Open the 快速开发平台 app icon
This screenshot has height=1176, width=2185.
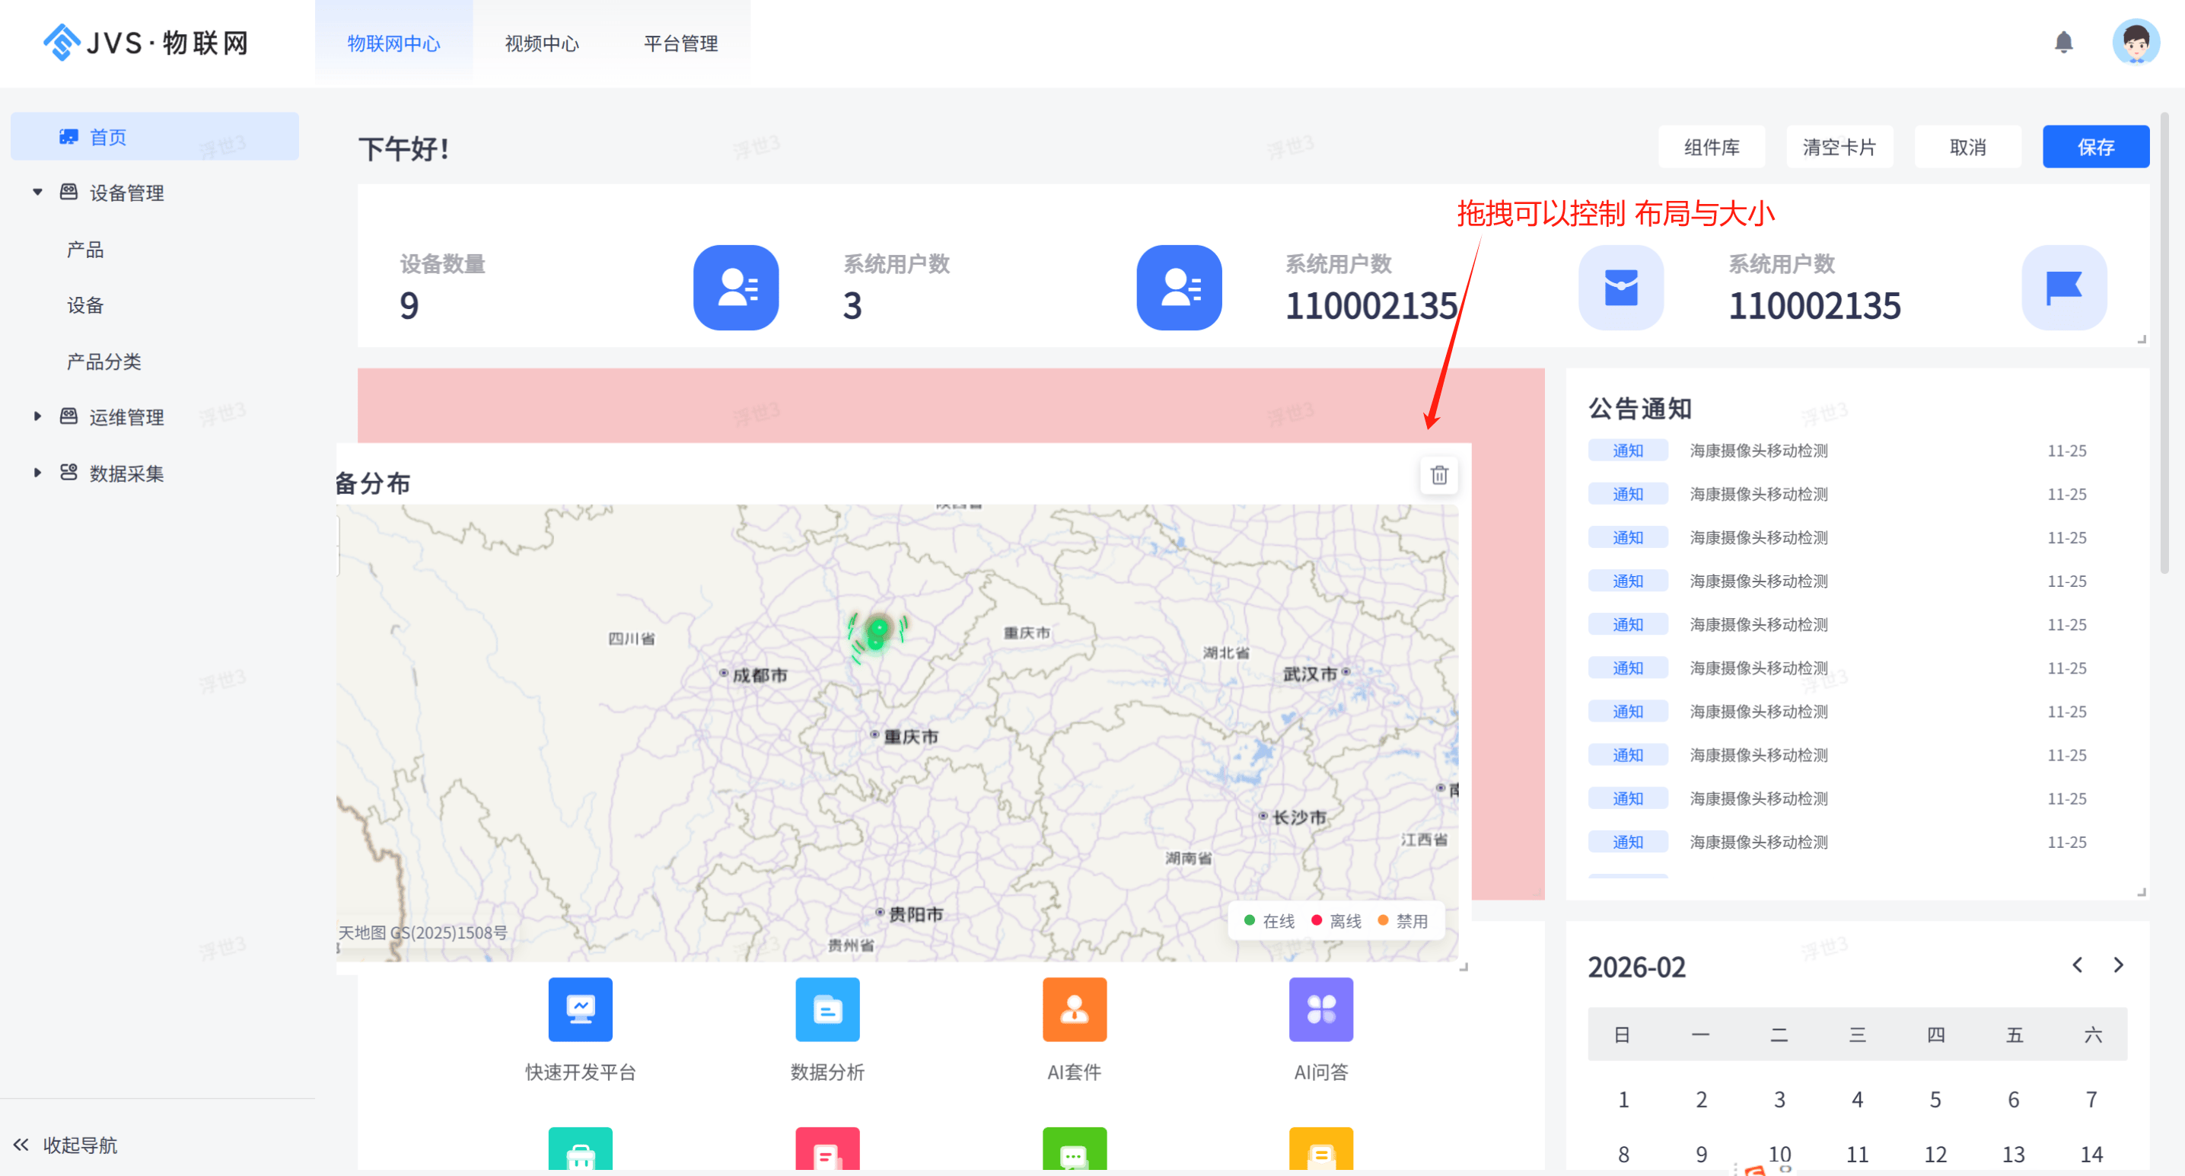[x=580, y=1009]
